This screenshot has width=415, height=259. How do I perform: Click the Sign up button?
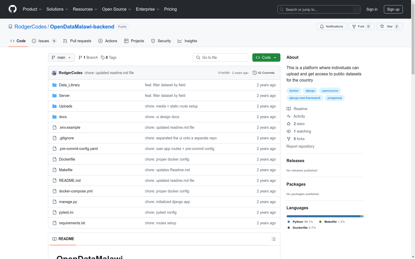[x=393, y=9]
